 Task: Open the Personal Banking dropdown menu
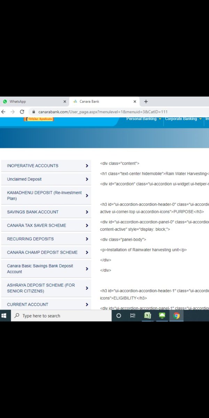[x=144, y=119]
